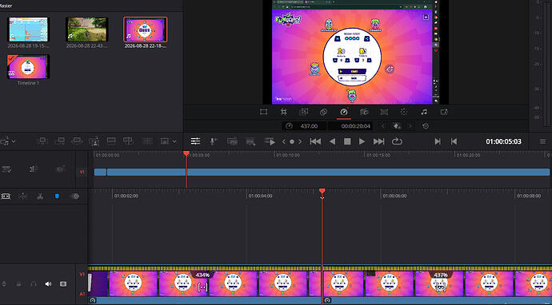The image size is (552, 305).
Task: Select the 2026-08-28 22-18 clip thumbnail
Action: 146,30
